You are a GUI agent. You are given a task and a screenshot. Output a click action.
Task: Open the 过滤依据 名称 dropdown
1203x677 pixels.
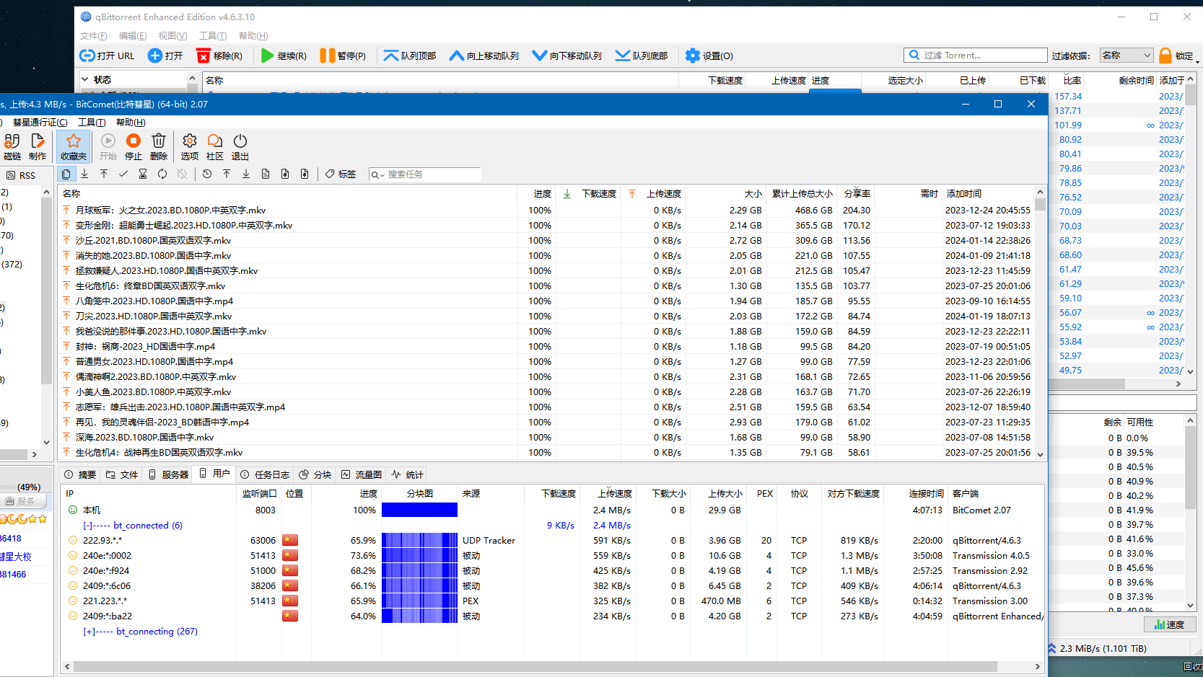(1127, 56)
